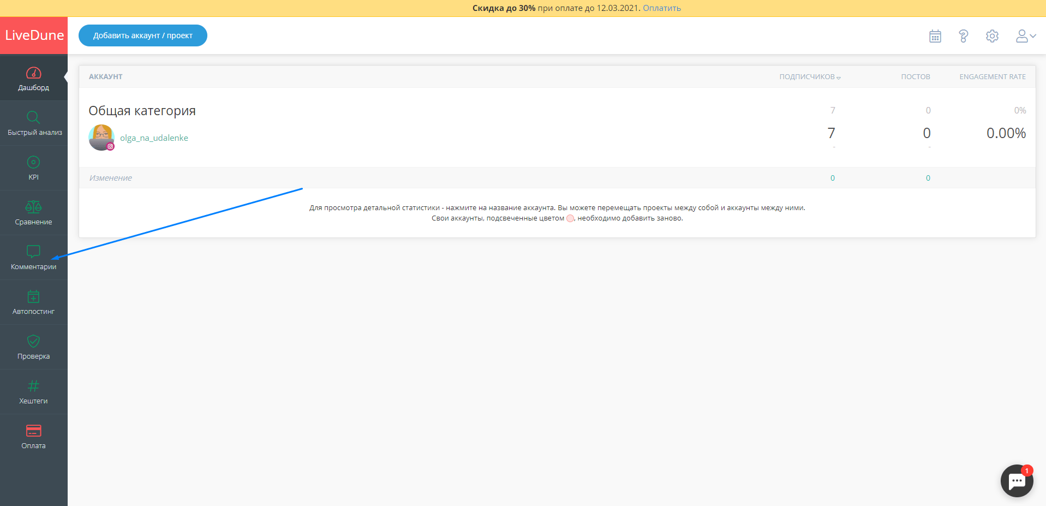Click the help question mark icon
The height and width of the screenshot is (506, 1046).
click(x=963, y=36)
